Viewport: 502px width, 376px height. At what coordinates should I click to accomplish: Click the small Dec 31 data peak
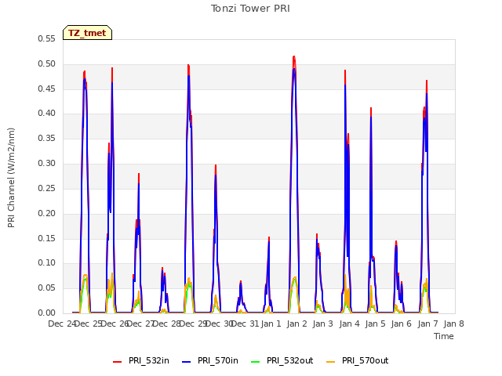(x=241, y=281)
